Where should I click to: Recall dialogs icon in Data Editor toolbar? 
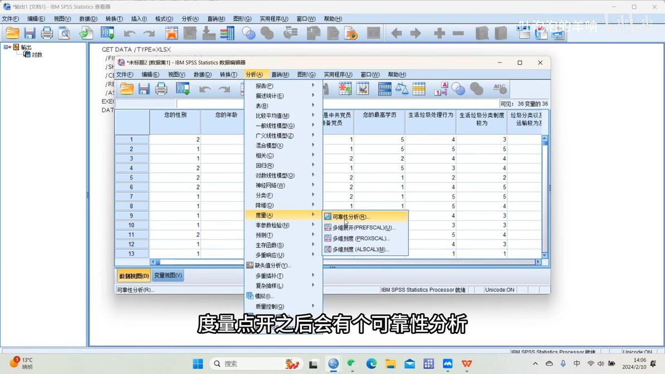183,89
